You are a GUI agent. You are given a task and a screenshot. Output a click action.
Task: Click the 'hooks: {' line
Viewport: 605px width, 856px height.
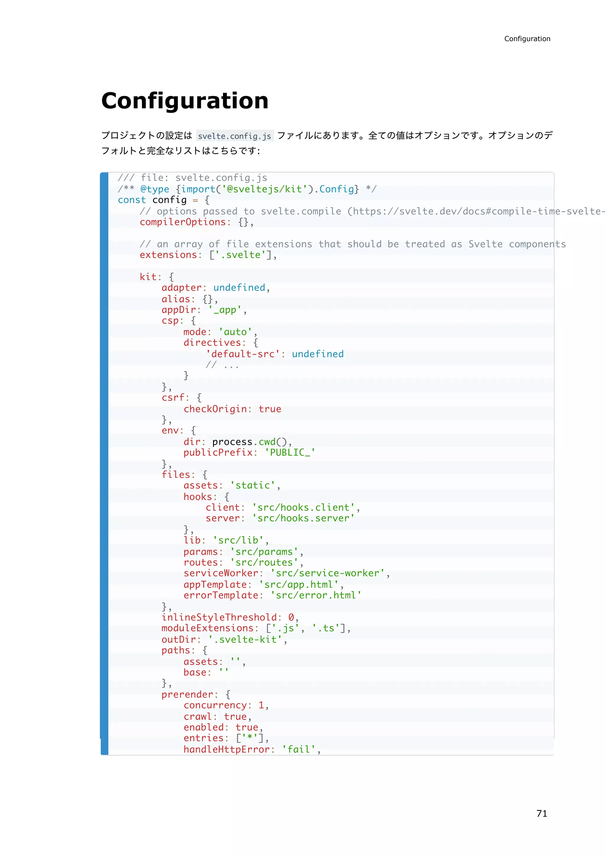[x=207, y=497]
